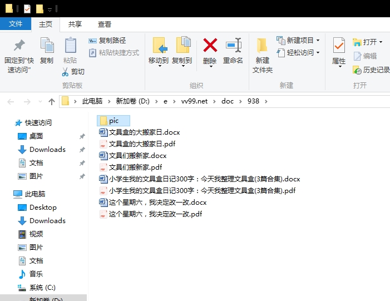Click the Forward navigation arrow
The height and width of the screenshot is (301, 390).
pyautogui.click(x=27, y=101)
